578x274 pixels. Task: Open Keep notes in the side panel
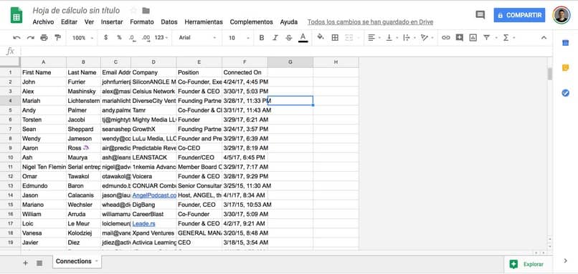click(566, 68)
